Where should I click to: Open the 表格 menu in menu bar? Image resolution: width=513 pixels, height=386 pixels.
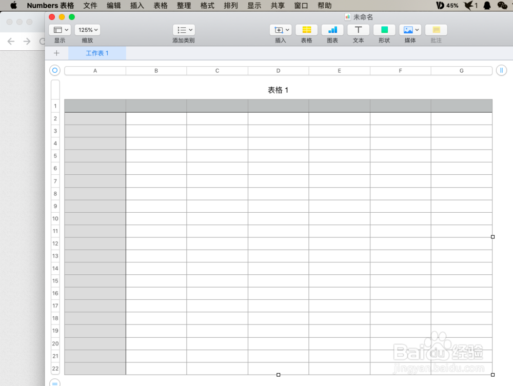pos(161,5)
